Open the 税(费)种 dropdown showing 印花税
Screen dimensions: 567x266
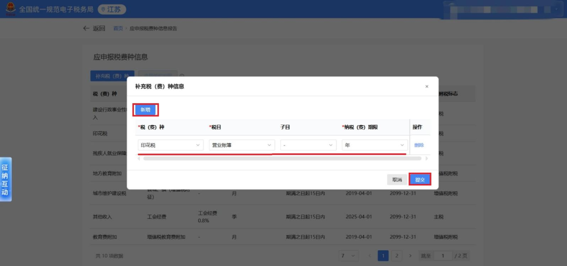pyautogui.click(x=171, y=145)
